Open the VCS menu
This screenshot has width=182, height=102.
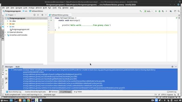tap(59, 8)
